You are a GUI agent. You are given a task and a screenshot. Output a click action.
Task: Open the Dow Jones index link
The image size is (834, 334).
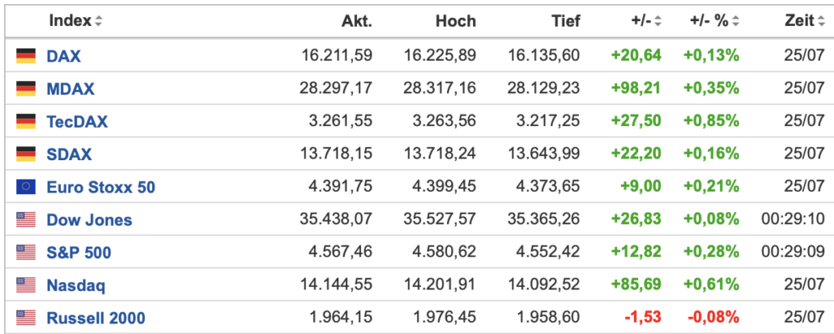pos(89,220)
